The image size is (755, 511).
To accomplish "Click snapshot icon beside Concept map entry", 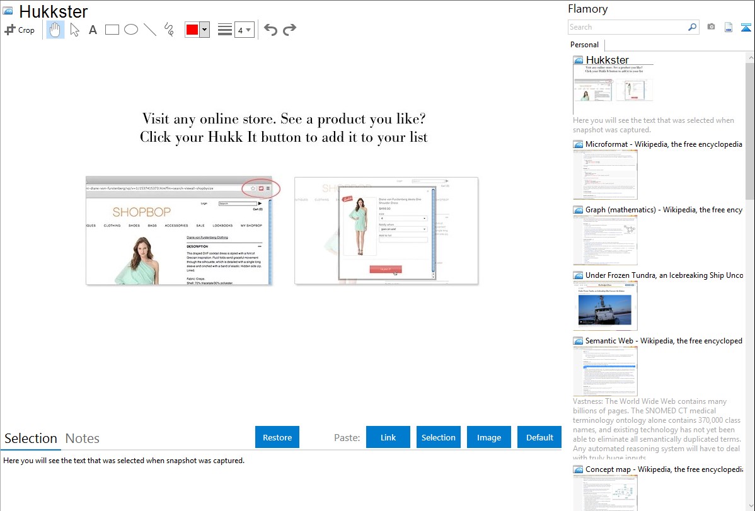I will click(x=578, y=469).
